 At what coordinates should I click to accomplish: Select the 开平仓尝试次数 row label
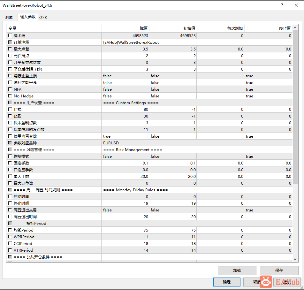(x=27, y=62)
